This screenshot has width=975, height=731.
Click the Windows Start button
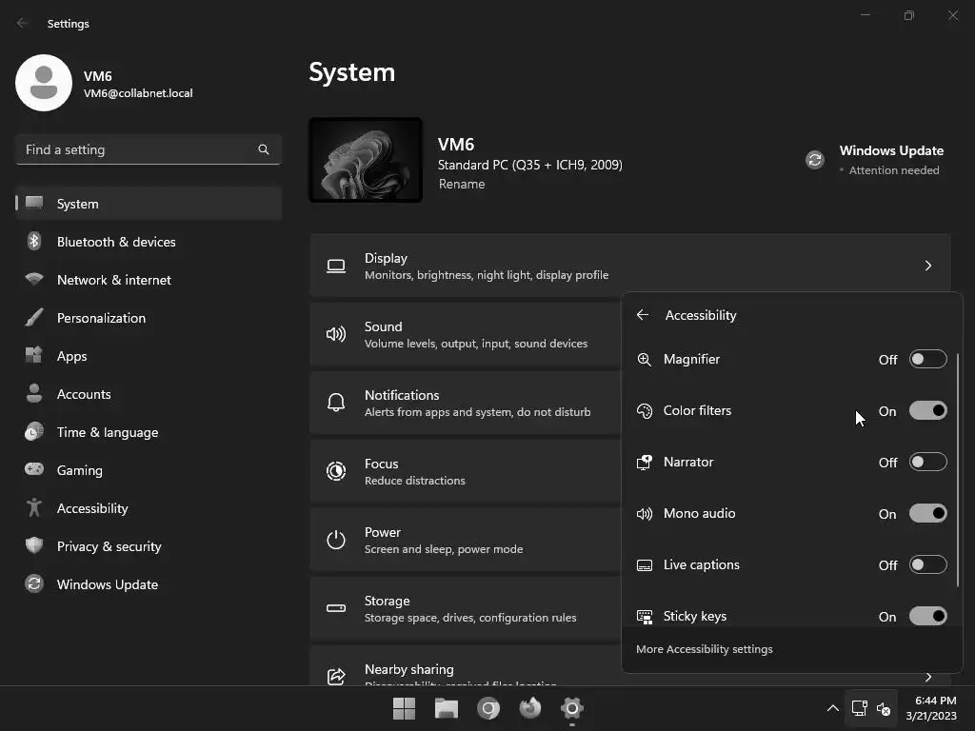404,708
